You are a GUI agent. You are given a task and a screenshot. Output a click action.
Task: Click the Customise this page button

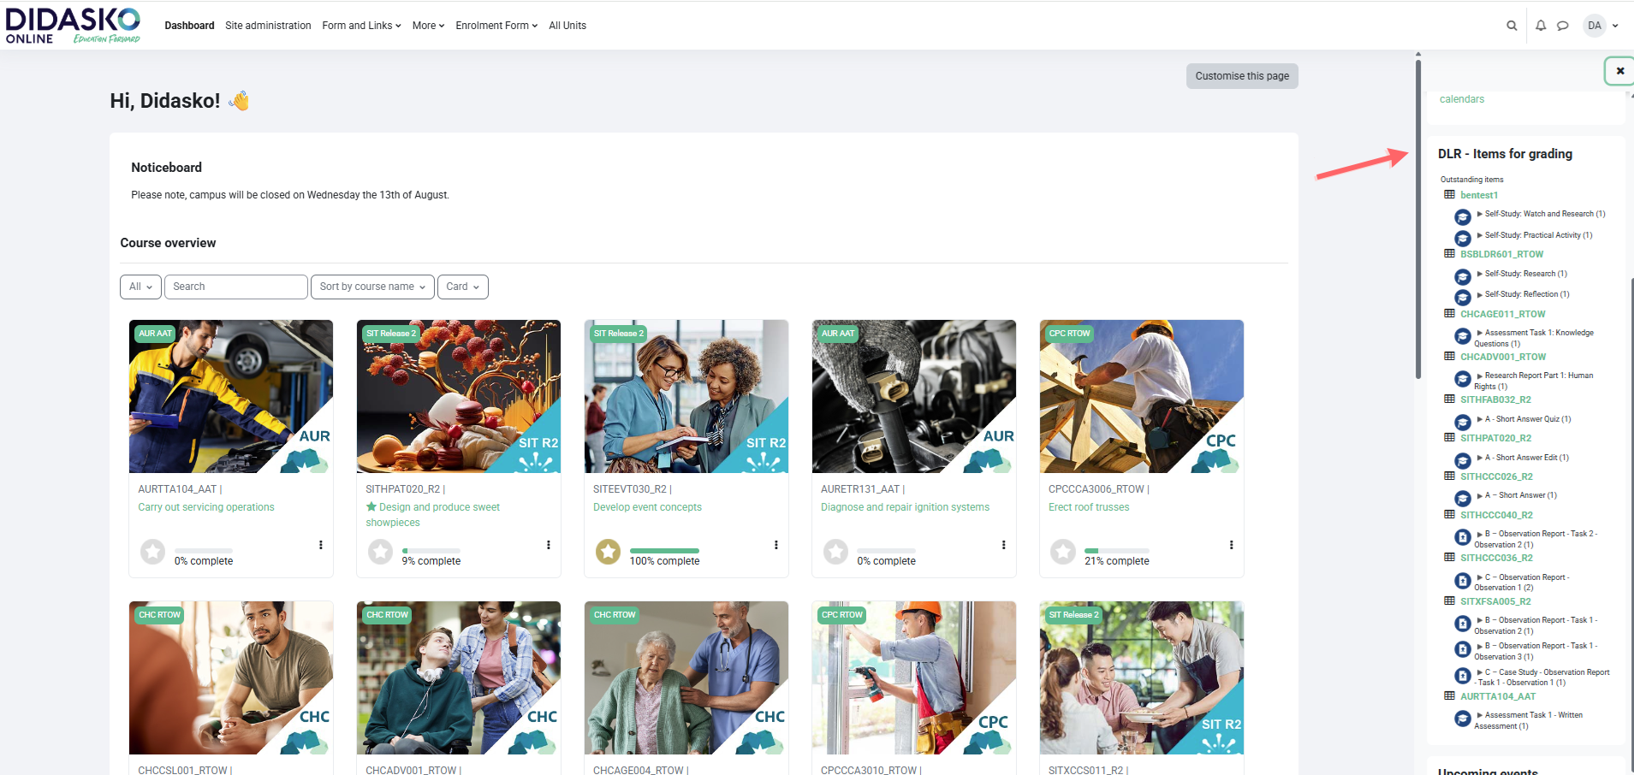pos(1241,76)
